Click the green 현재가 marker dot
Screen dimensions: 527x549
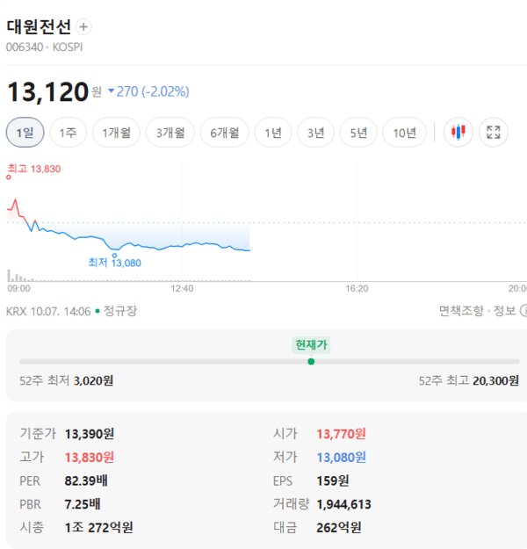(x=311, y=362)
